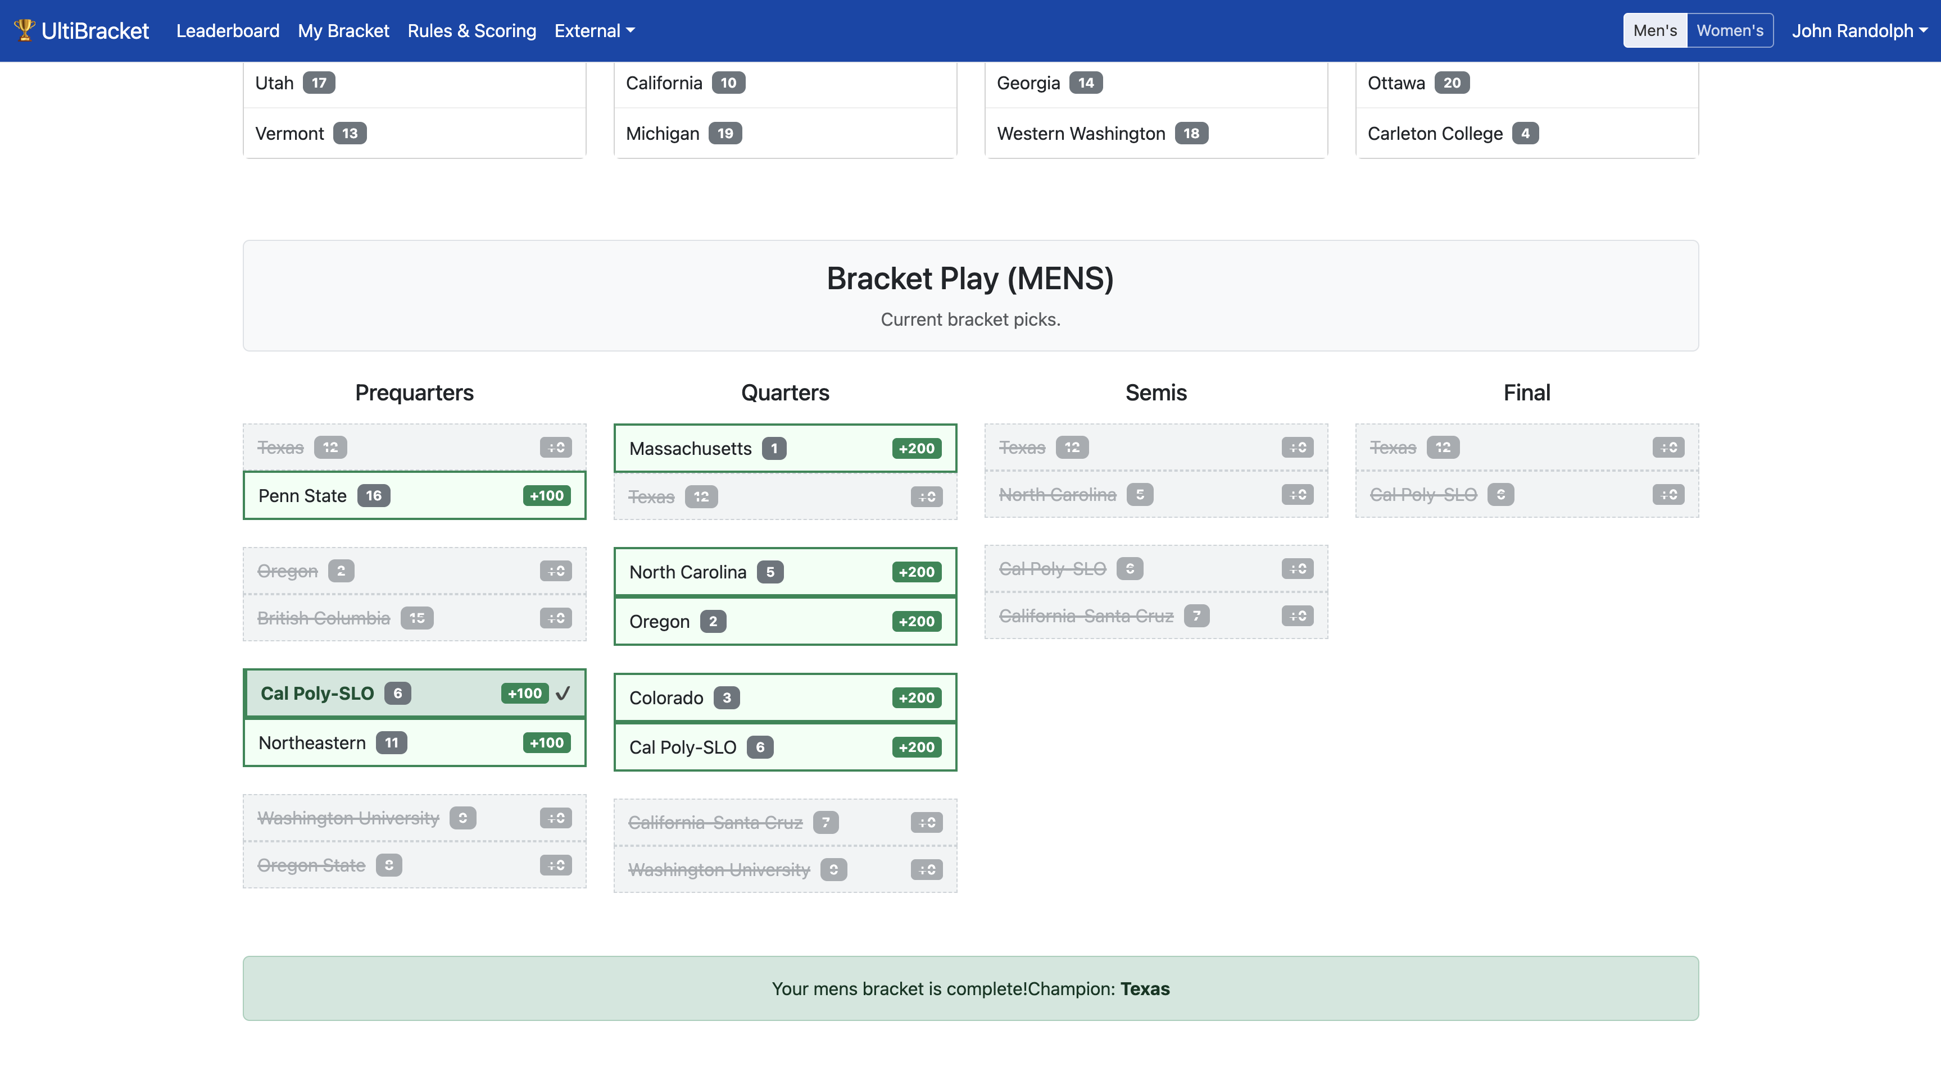The width and height of the screenshot is (1941, 1067).
Task: Click Penn State's +100 points badge
Action: click(546, 495)
